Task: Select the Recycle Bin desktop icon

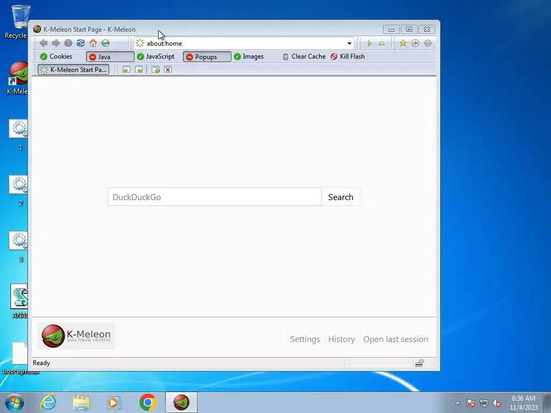Action: (x=17, y=22)
